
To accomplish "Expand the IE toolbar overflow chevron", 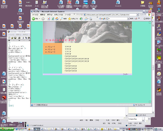I will (98, 17).
